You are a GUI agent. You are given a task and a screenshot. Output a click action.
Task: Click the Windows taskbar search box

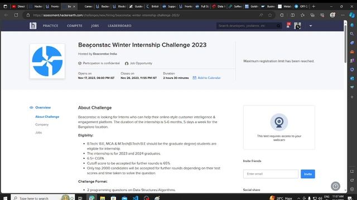coord(43,198)
